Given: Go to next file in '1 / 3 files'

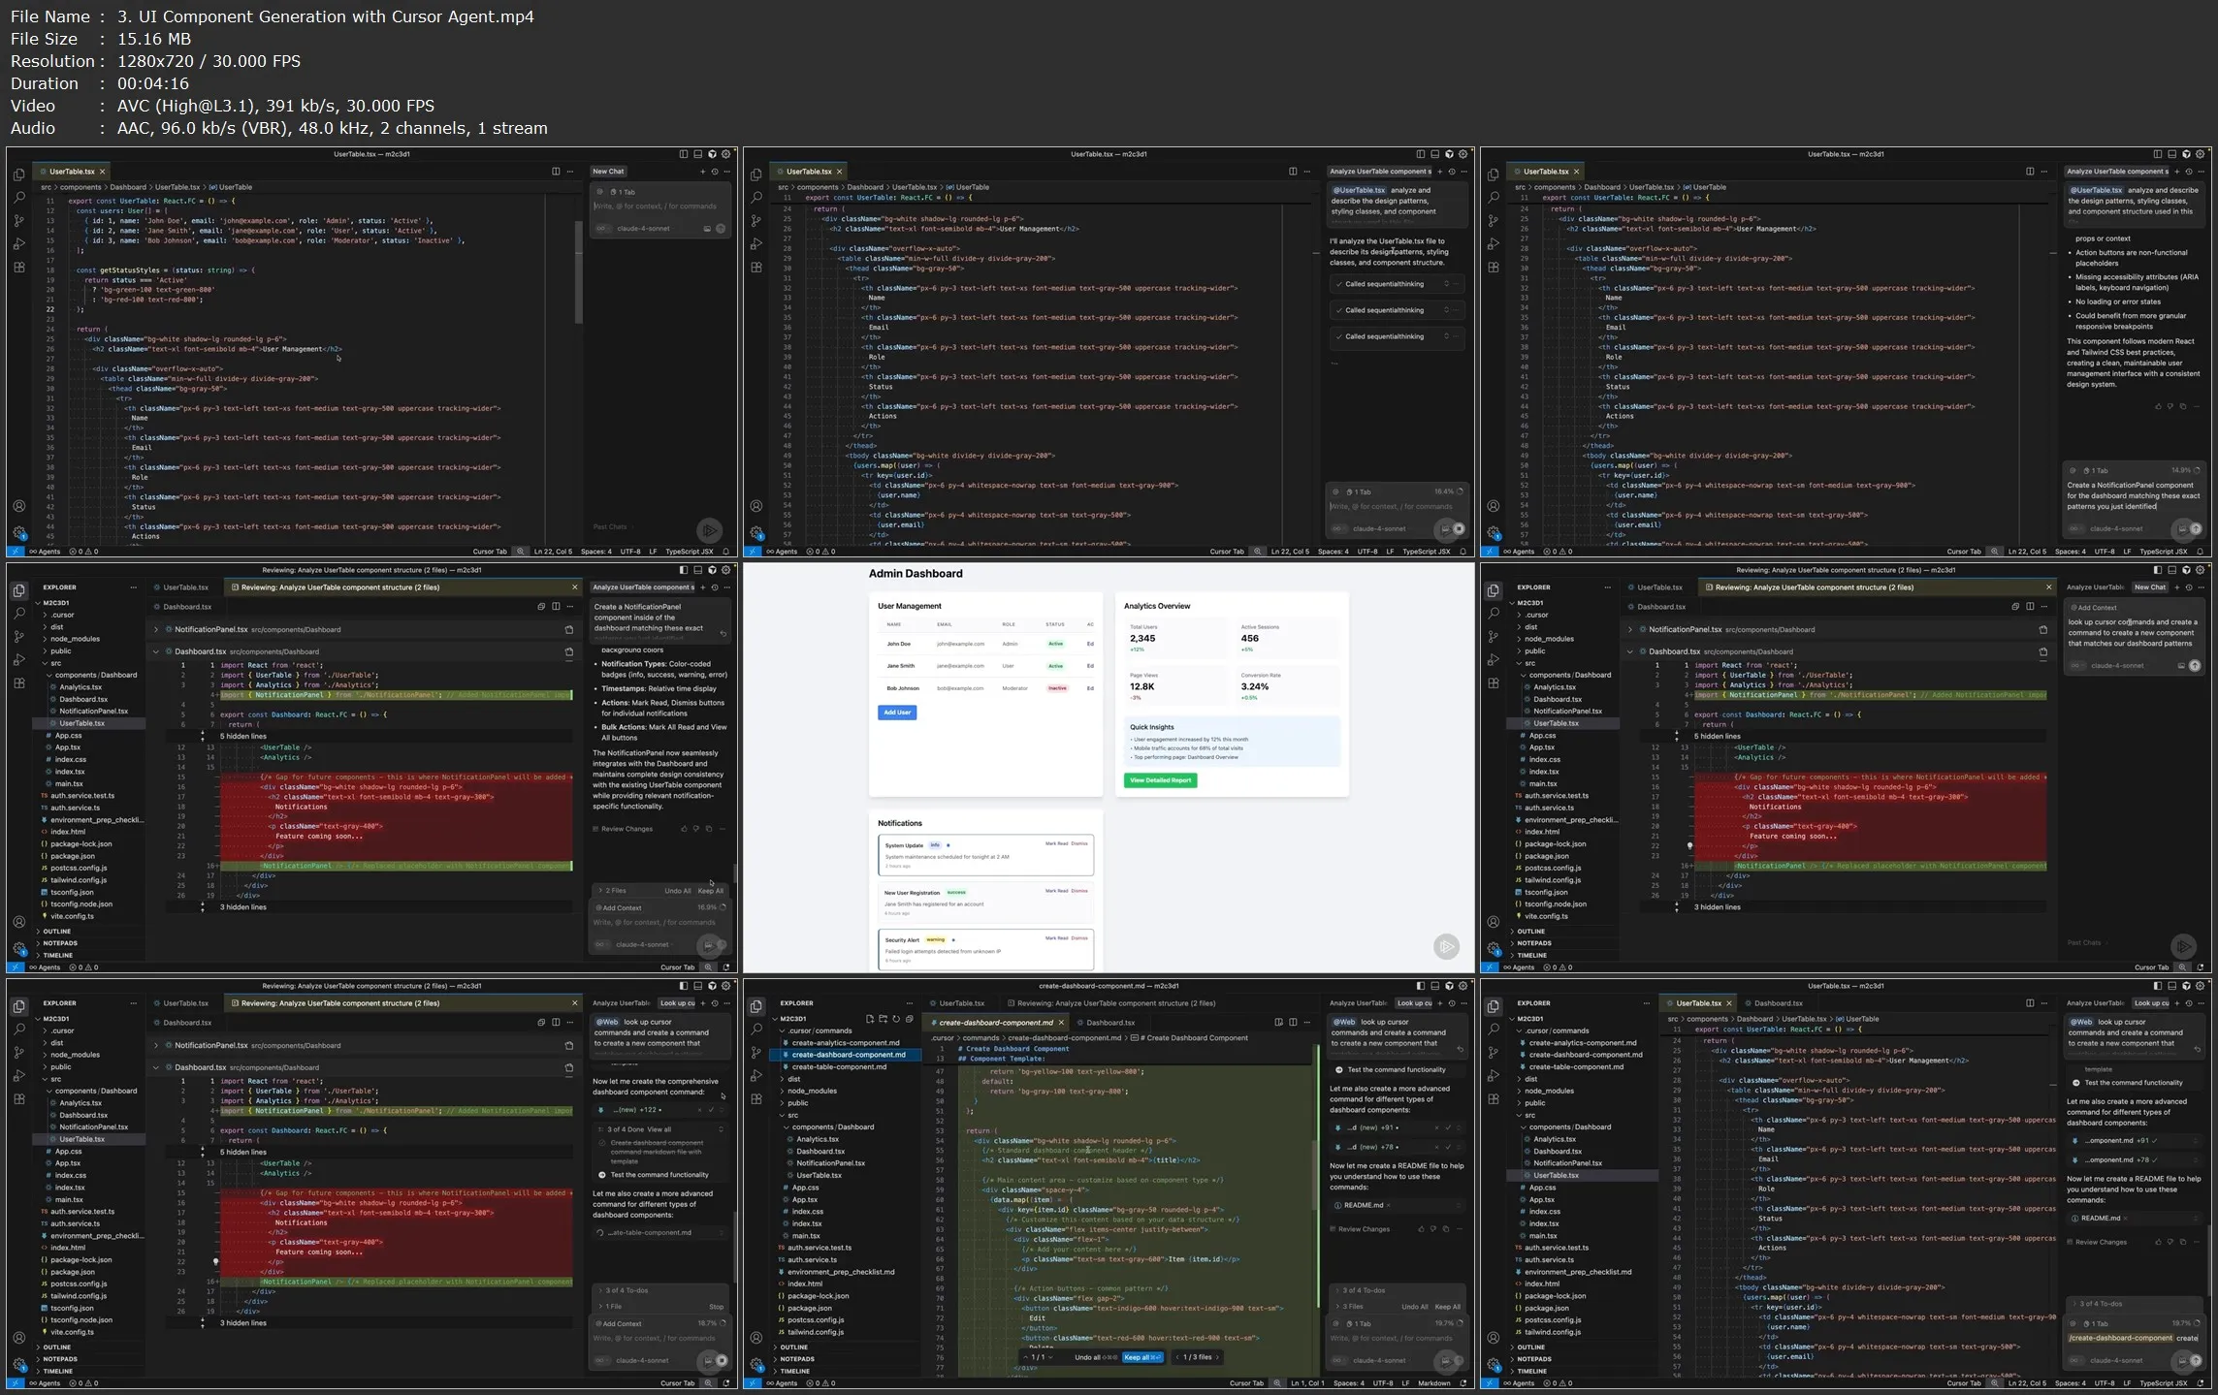Looking at the screenshot, I should 1218,1357.
